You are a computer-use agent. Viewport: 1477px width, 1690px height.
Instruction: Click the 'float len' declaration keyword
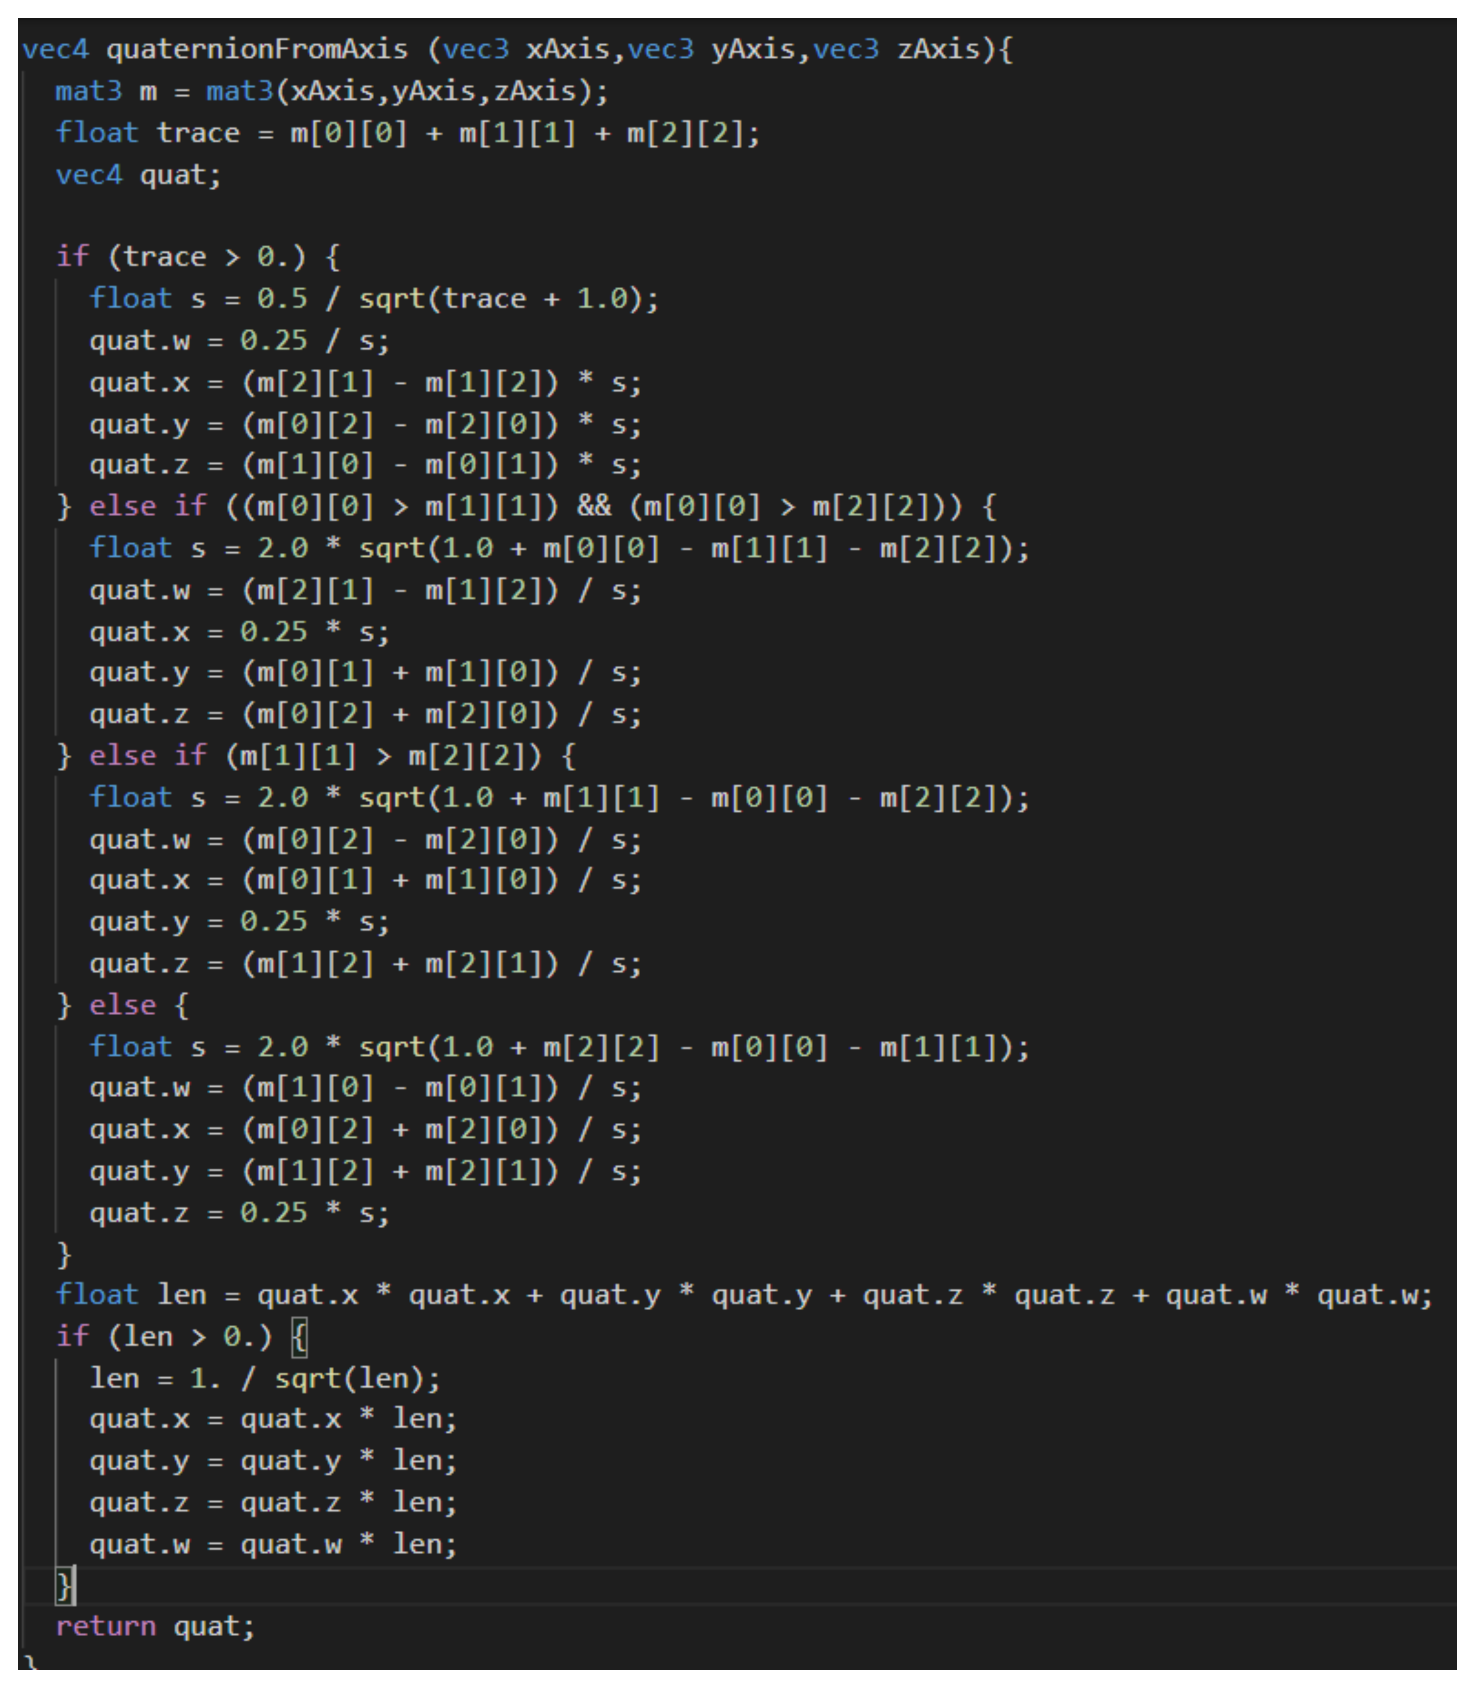(x=97, y=1294)
